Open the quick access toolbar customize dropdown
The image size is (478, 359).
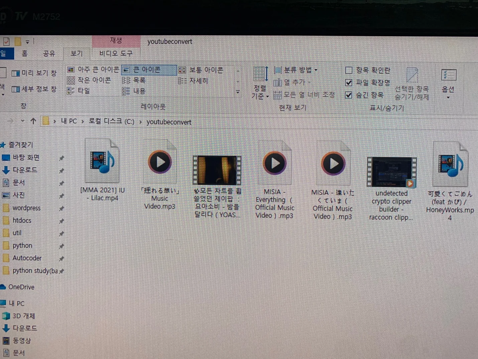pos(27,42)
